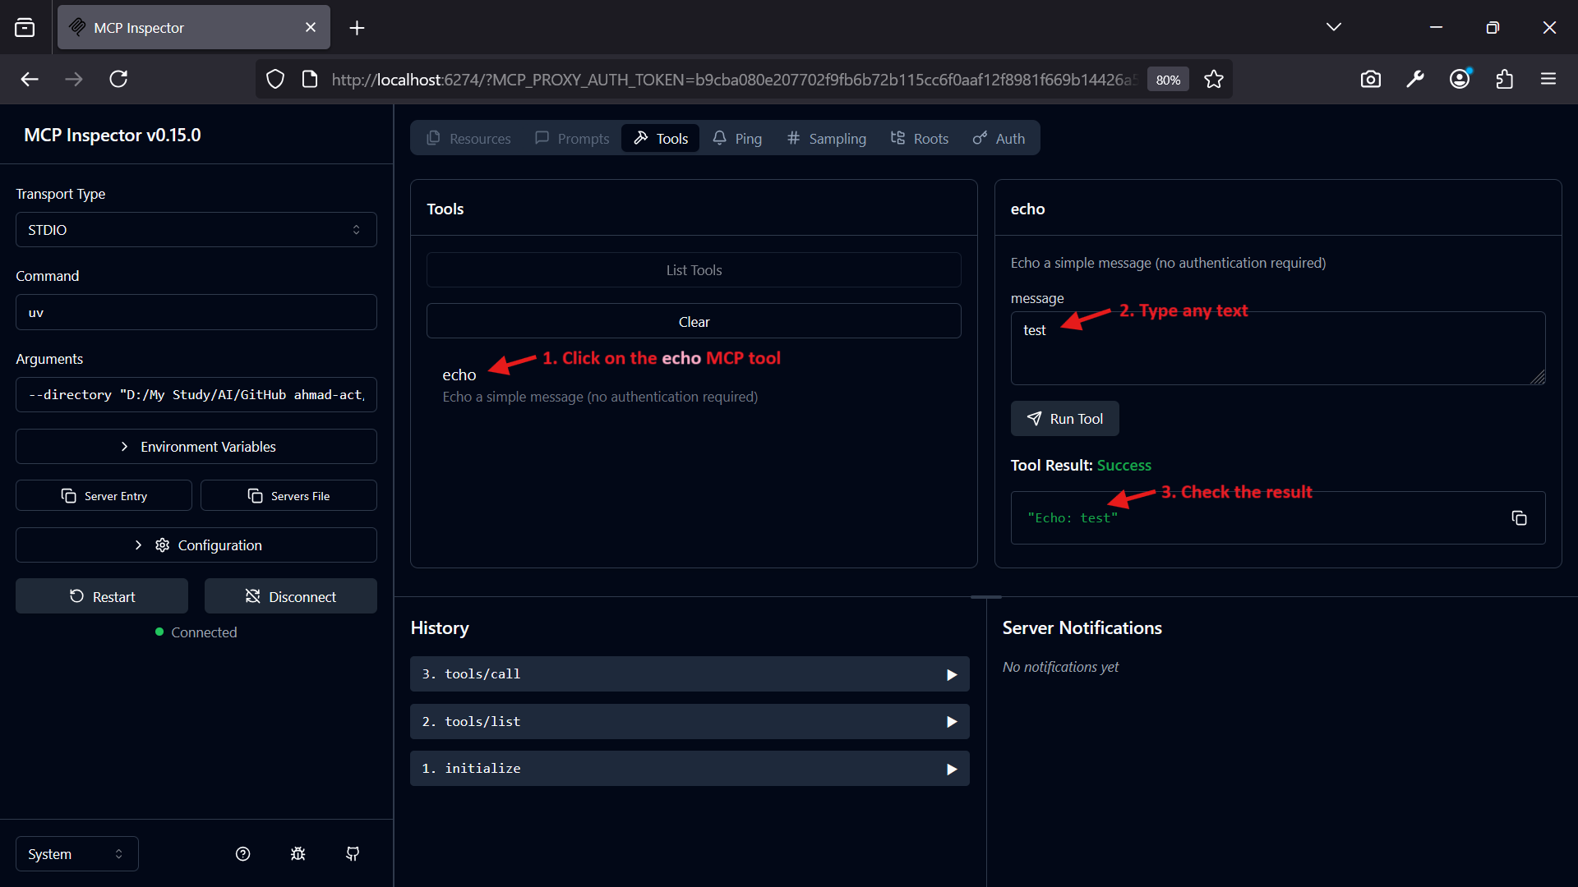Restart the MCP server connection
The image size is (1578, 887).
pos(102,597)
